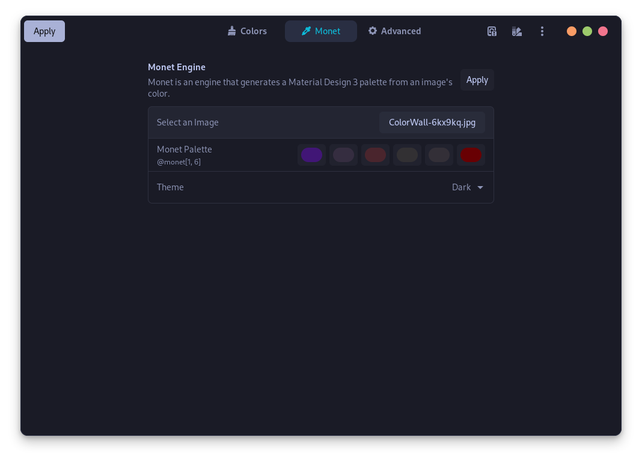The image size is (642, 461).
Task: Switch to the Advanced tab
Action: click(x=394, y=31)
